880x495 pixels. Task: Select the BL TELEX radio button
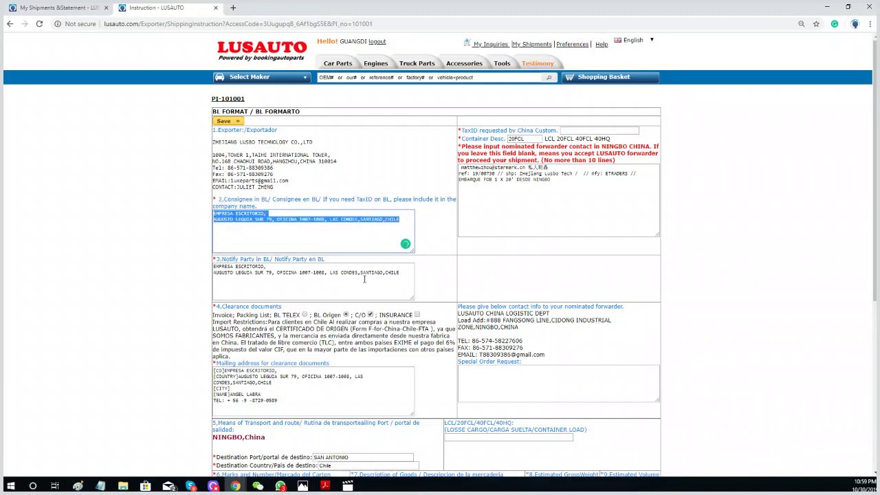point(305,315)
